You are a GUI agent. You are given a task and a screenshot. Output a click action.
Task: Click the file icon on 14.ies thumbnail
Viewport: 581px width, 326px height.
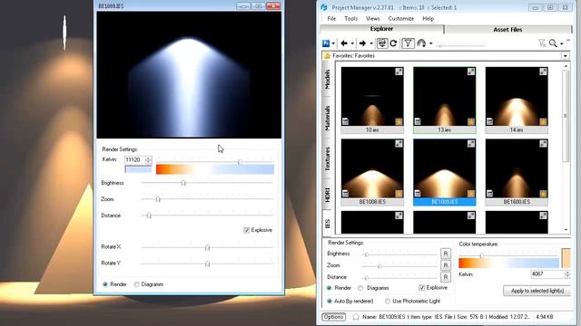[x=490, y=121]
